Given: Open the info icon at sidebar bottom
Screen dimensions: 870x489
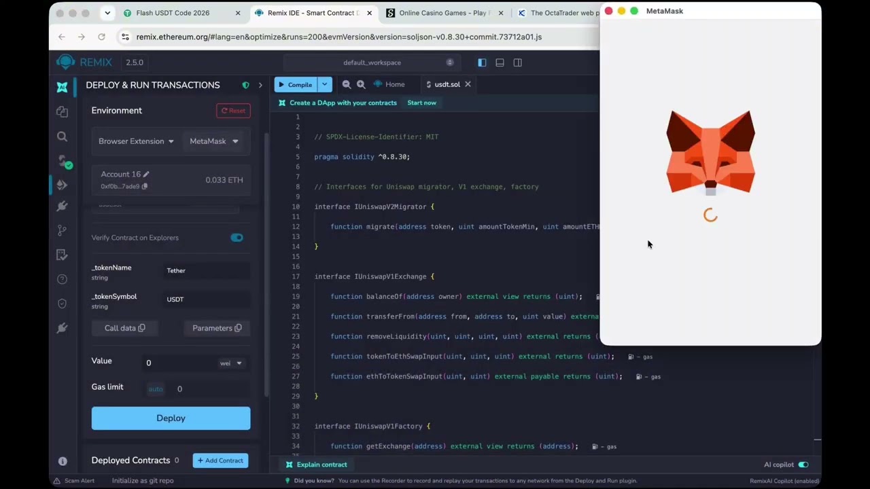Looking at the screenshot, I should tap(63, 461).
